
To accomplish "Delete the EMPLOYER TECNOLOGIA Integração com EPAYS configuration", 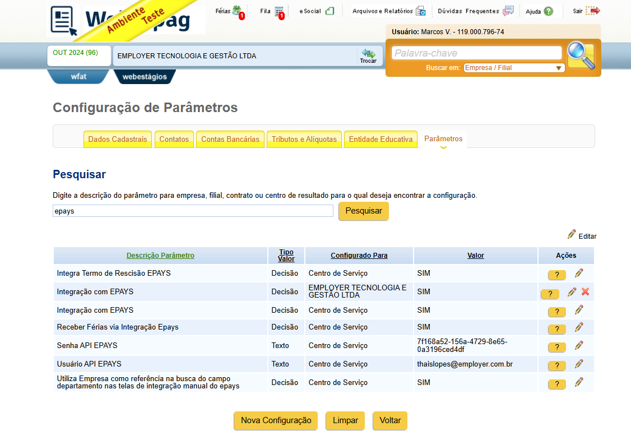I will (x=585, y=291).
